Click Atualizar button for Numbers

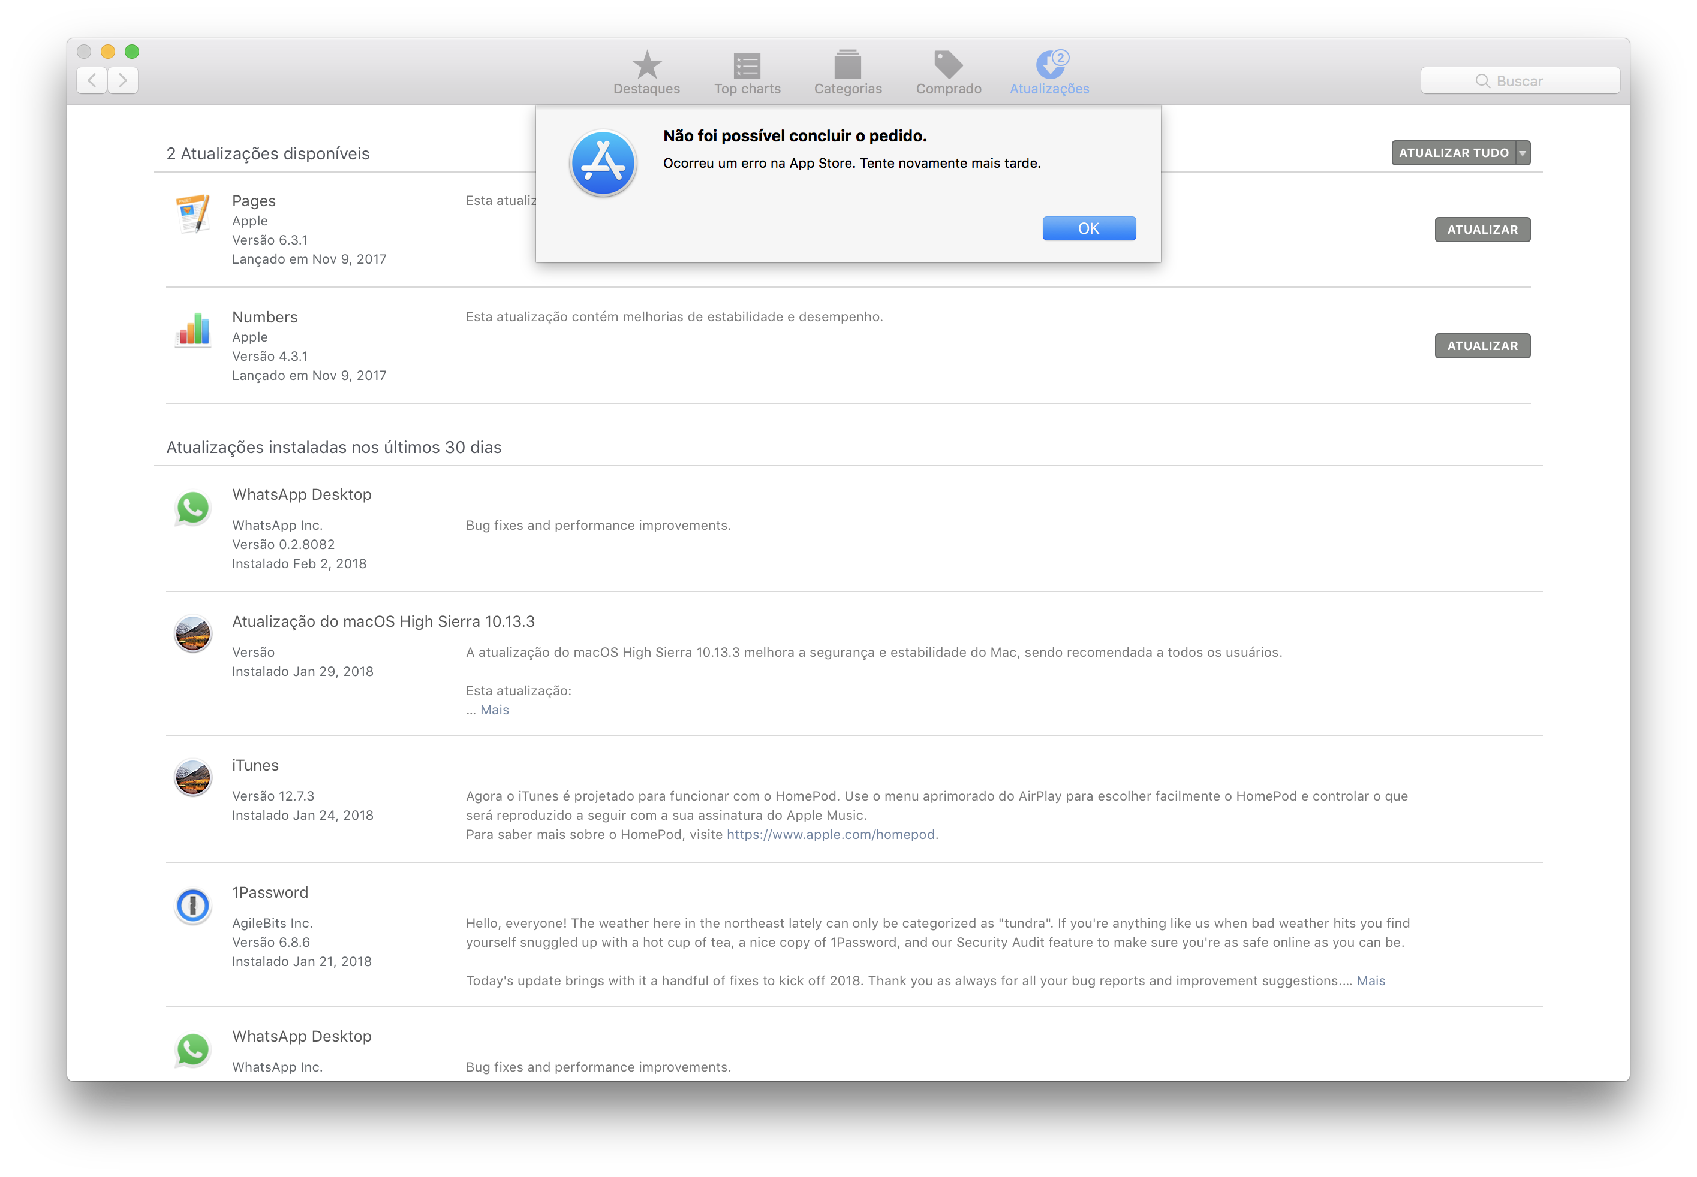1482,346
